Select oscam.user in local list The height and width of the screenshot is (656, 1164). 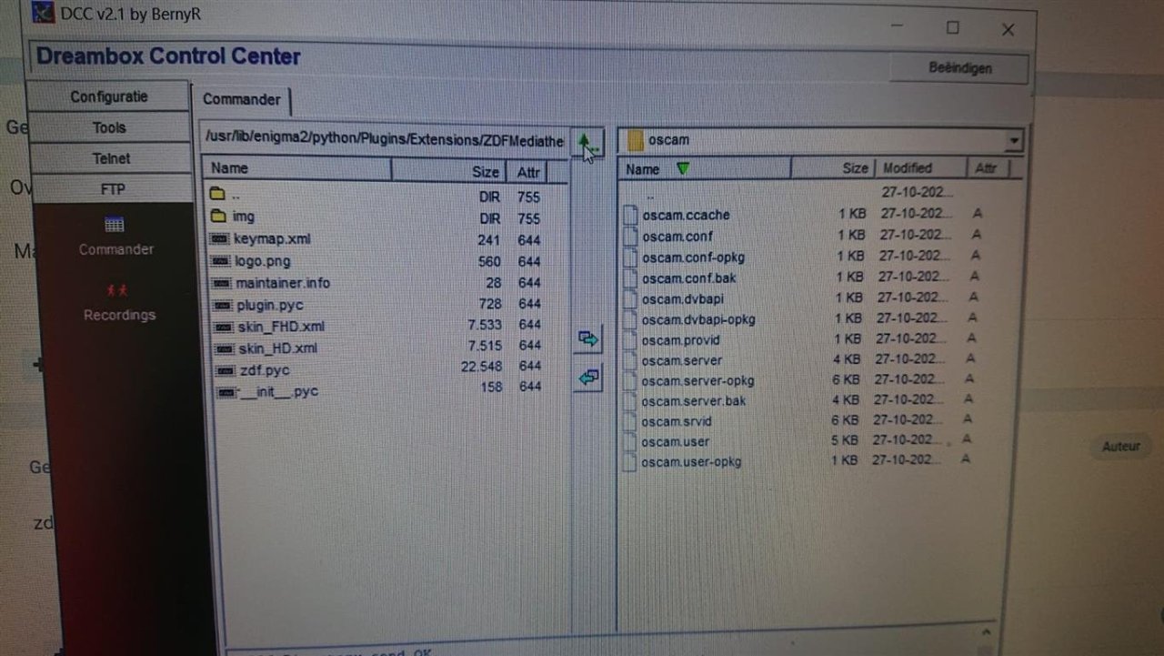[x=675, y=442]
